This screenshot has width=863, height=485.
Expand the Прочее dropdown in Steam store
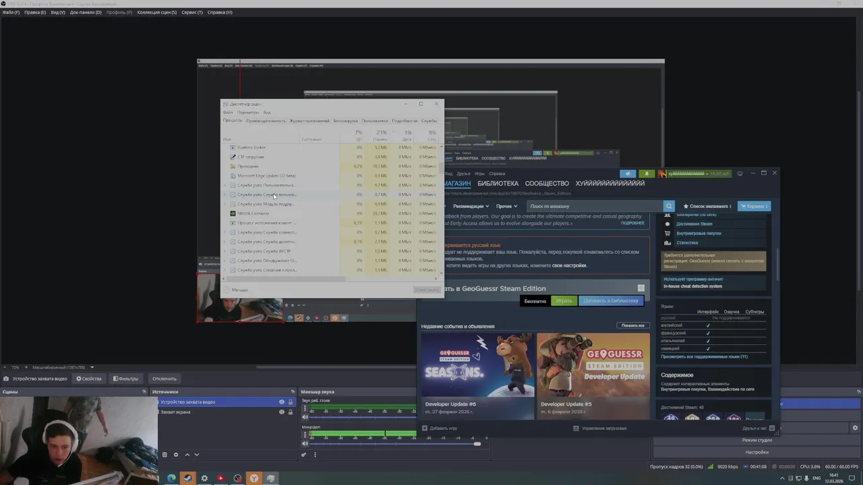(x=506, y=206)
